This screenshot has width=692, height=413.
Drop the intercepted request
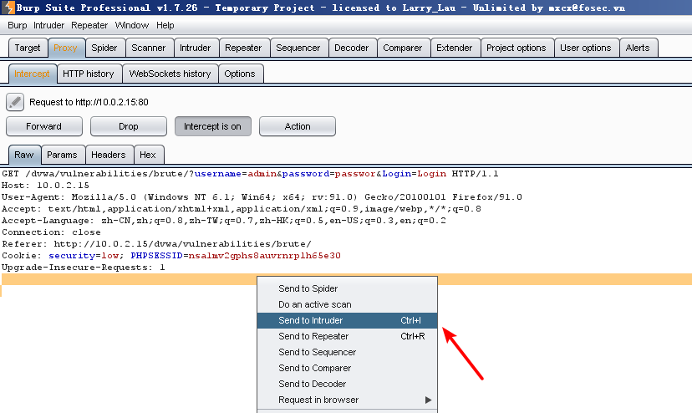click(x=129, y=126)
